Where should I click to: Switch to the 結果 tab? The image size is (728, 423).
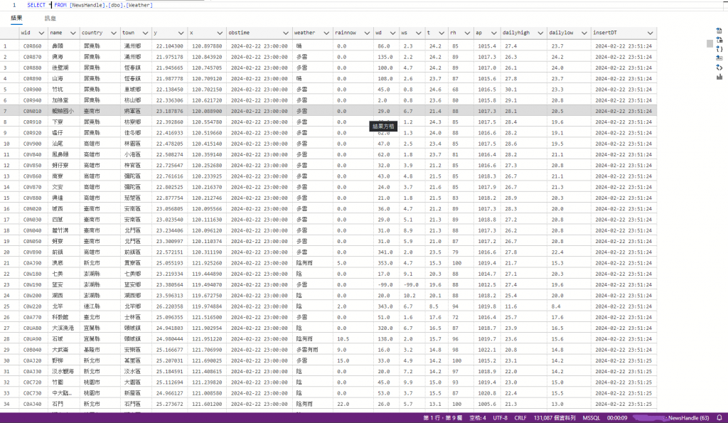click(x=17, y=18)
